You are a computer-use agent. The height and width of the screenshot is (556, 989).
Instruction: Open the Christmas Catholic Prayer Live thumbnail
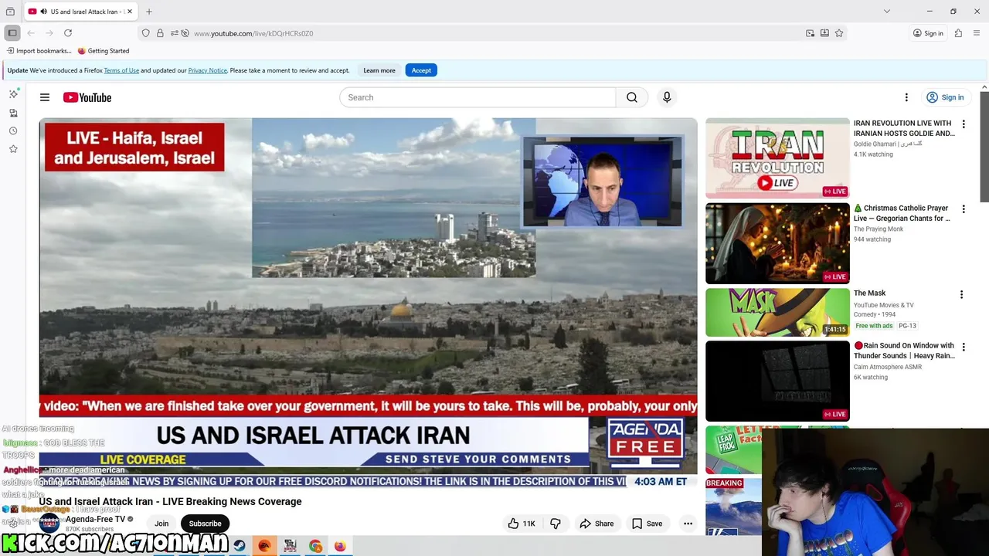[777, 243]
